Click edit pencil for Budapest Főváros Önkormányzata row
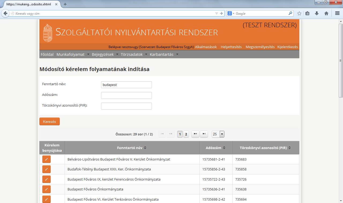This screenshot has width=343, height=203. (46, 189)
